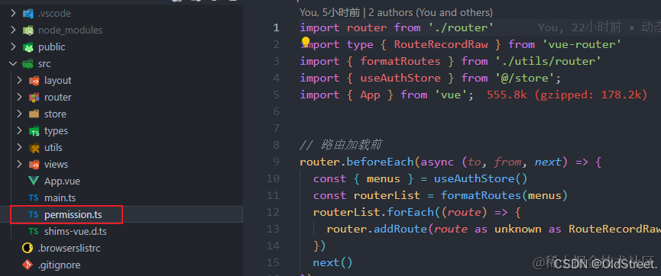Click the public folder icon

28,47
